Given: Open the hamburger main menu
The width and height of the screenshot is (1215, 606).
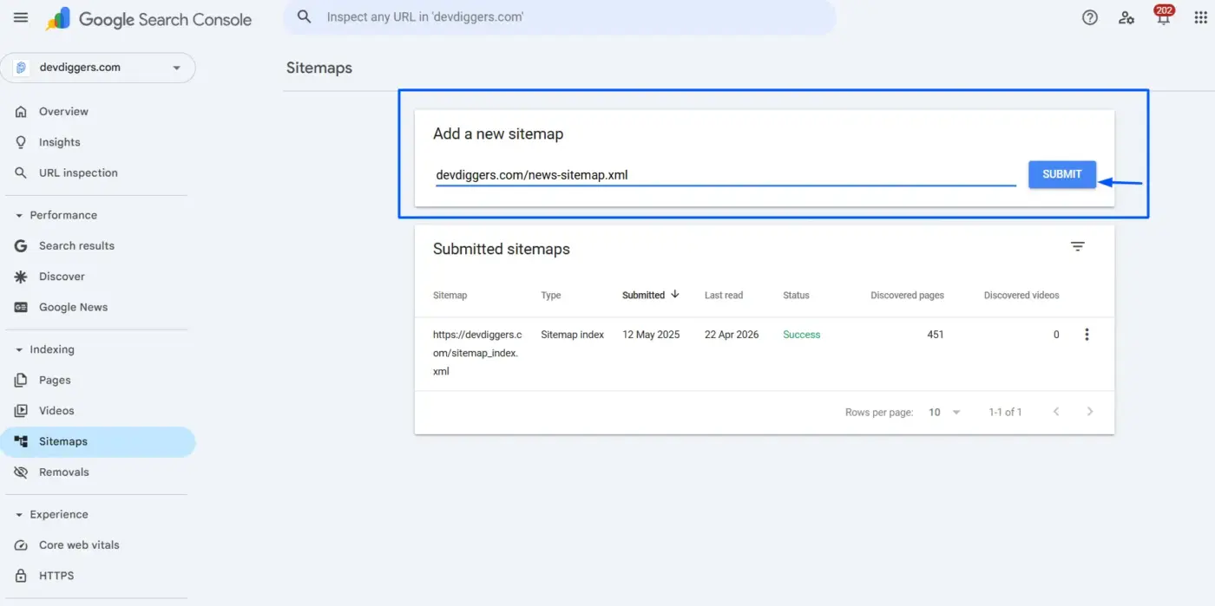Looking at the screenshot, I should click(21, 17).
